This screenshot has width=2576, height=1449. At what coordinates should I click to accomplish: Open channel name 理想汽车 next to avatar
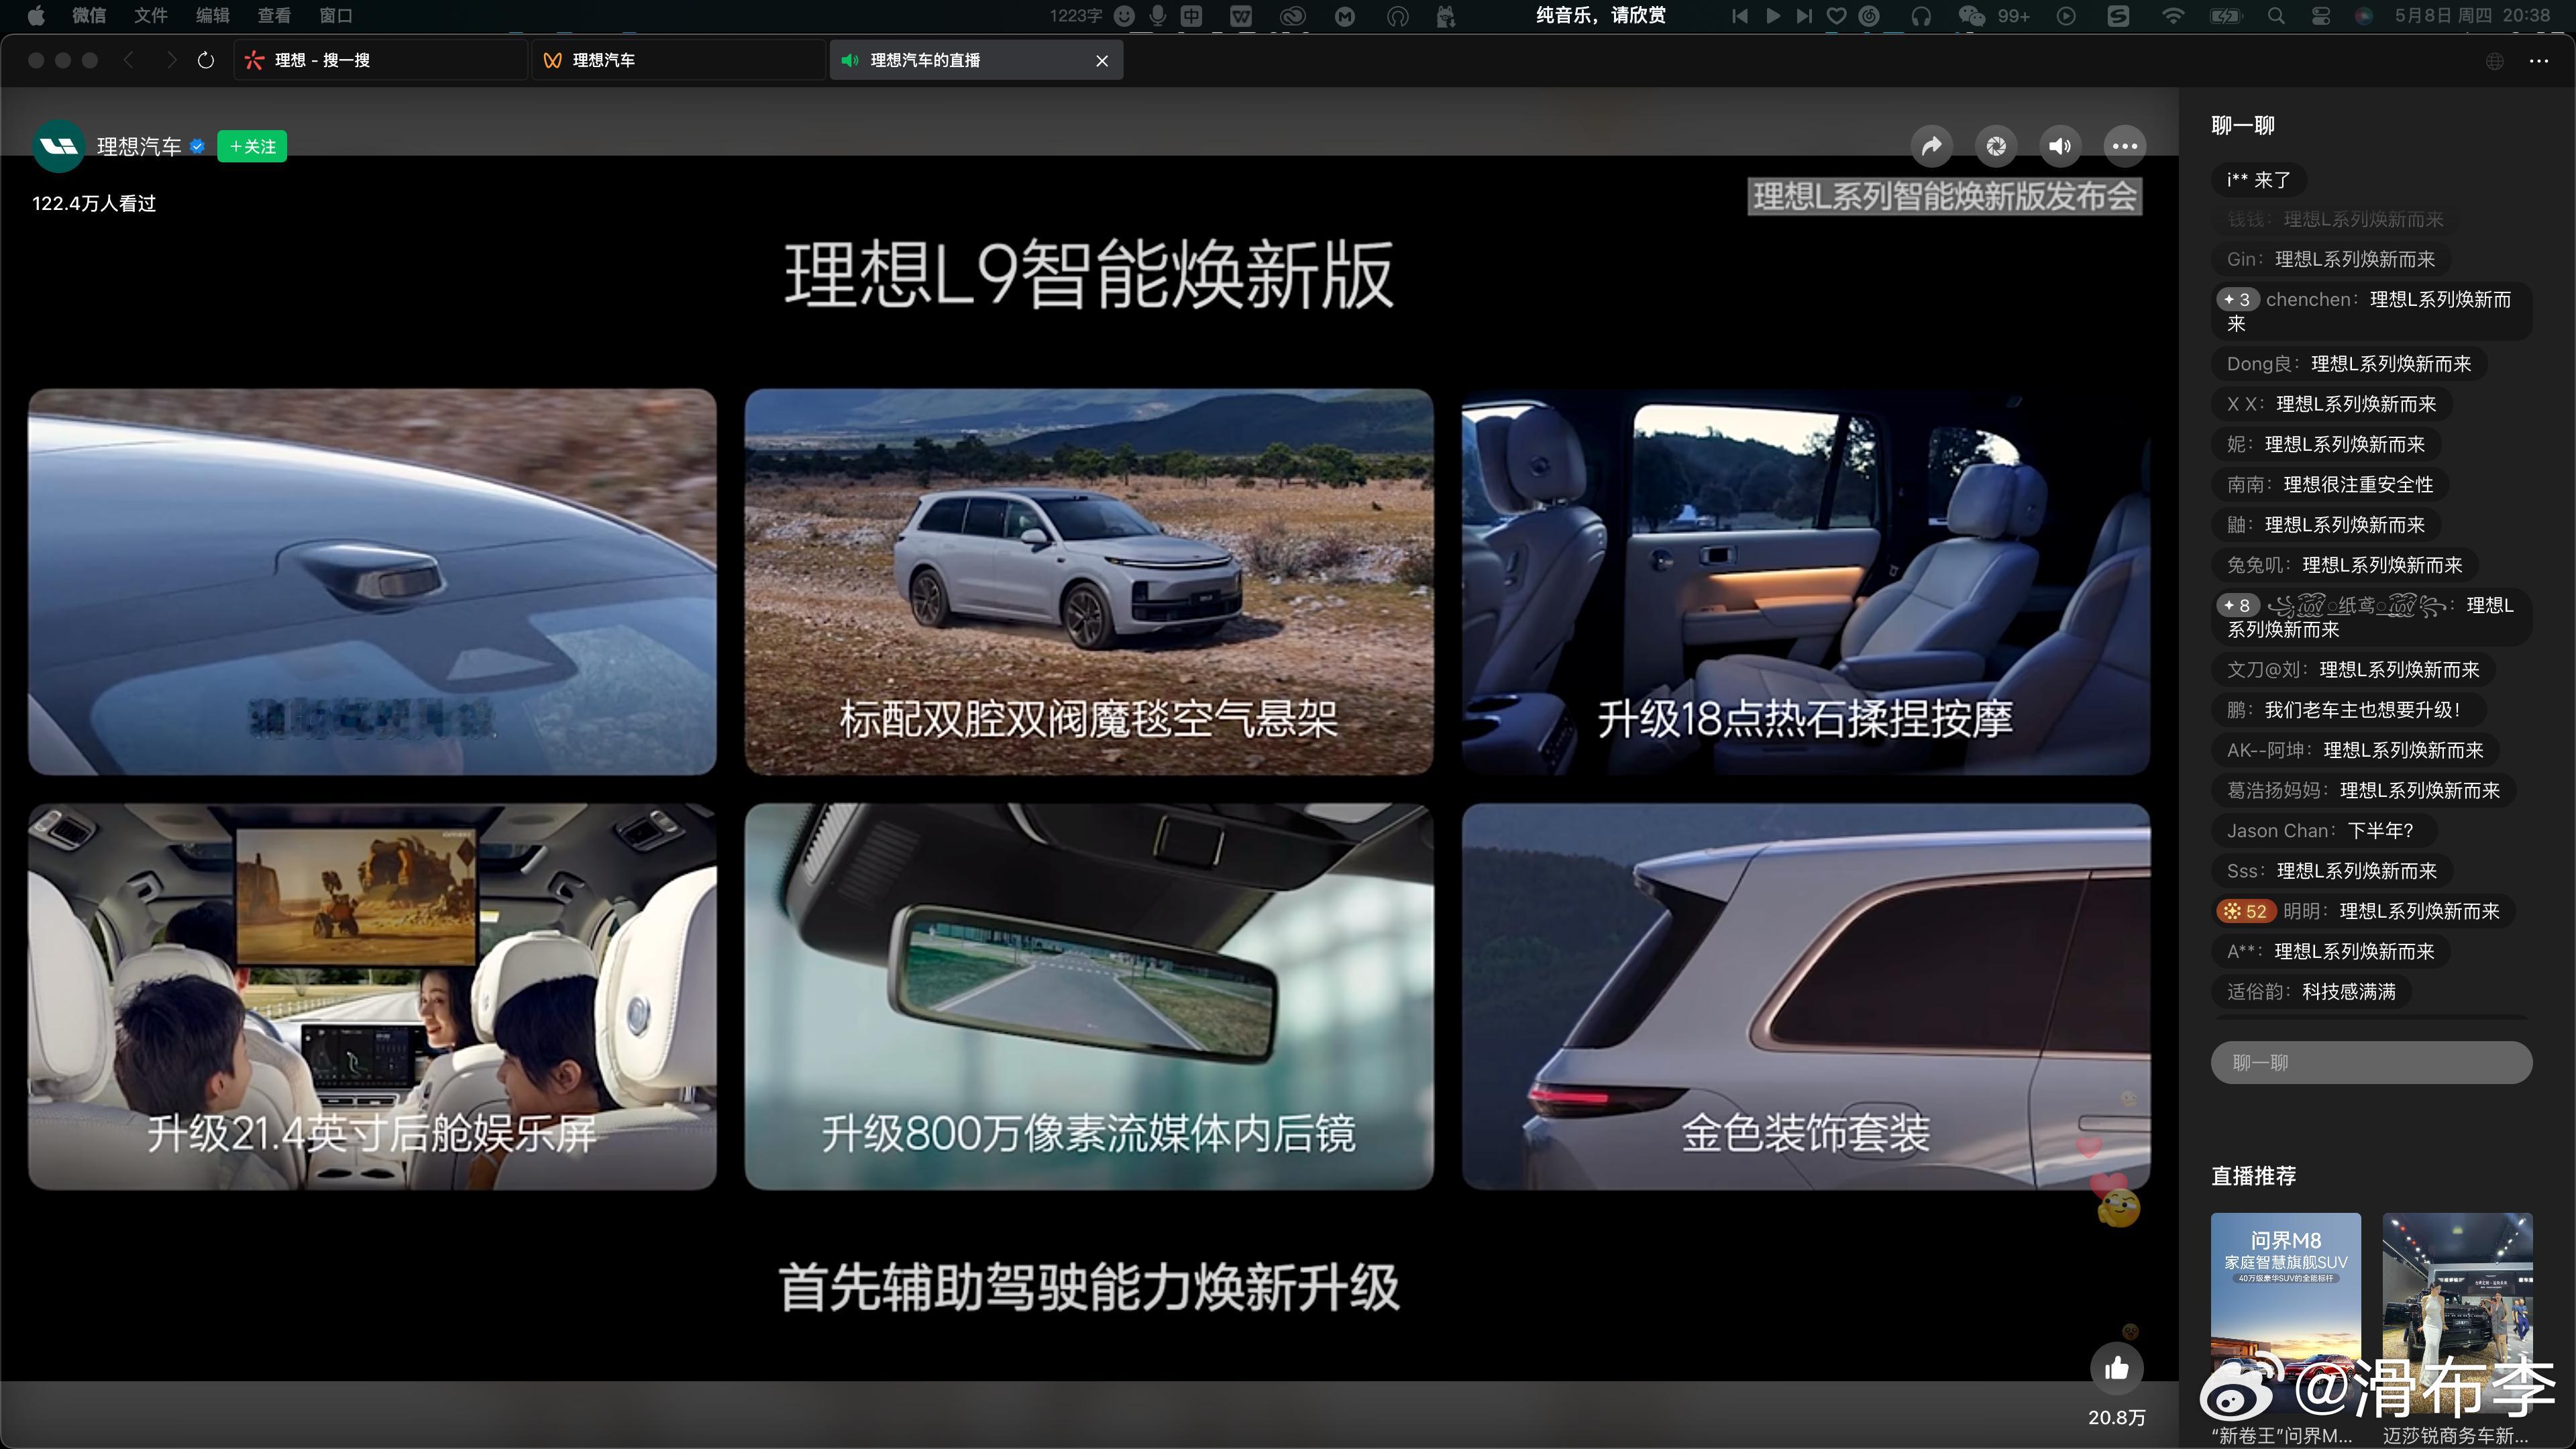pos(139,146)
